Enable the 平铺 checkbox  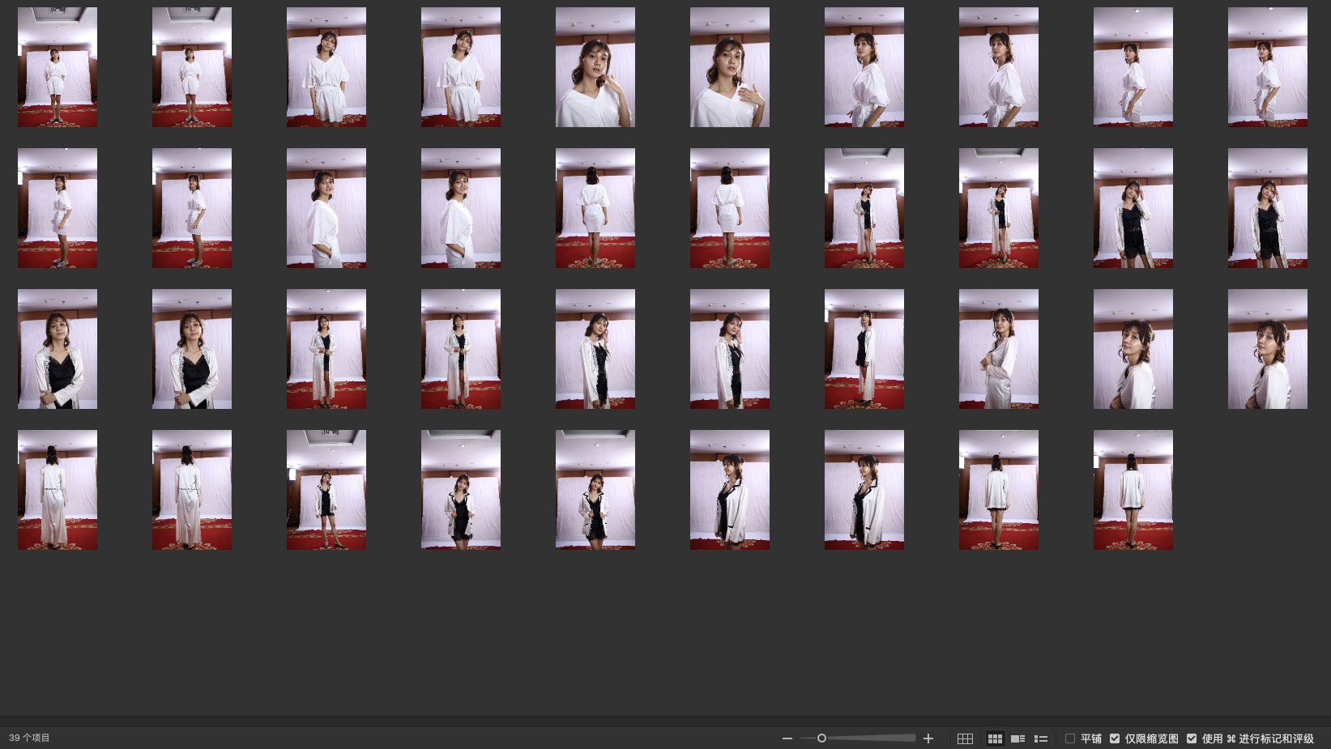click(x=1070, y=738)
